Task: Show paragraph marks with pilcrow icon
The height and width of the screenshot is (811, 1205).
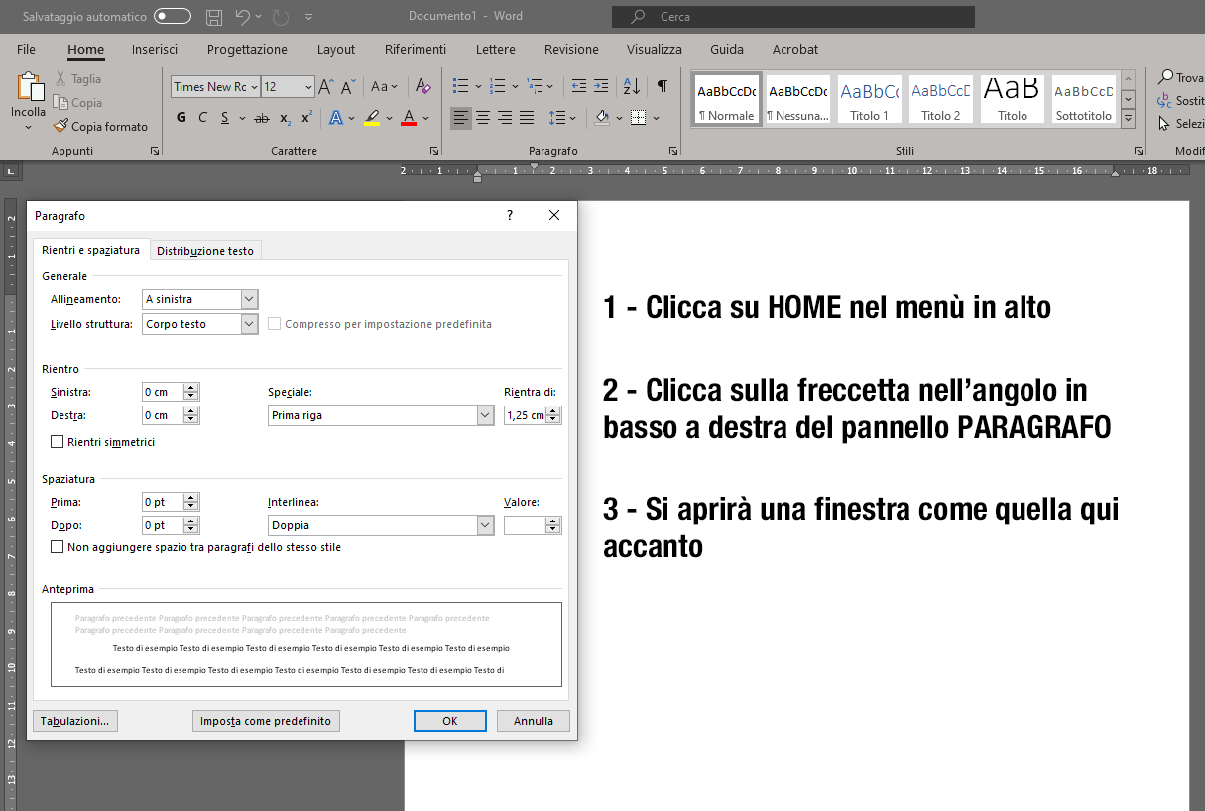Action: pos(663,86)
